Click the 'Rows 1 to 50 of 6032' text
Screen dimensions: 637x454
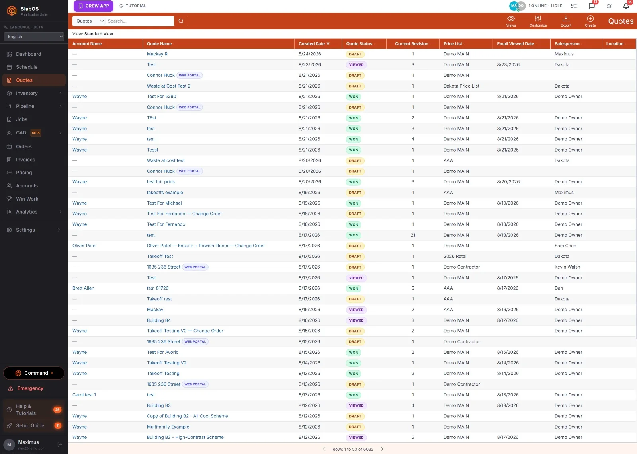coord(353,449)
